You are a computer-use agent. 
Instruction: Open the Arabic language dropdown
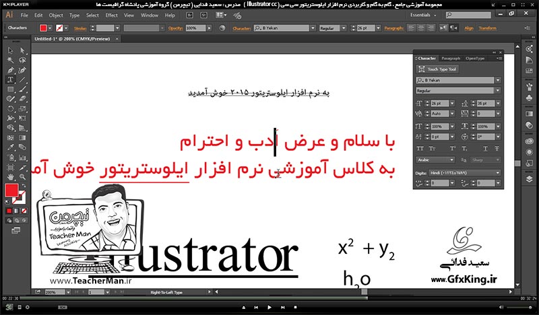pyautogui.click(x=435, y=160)
